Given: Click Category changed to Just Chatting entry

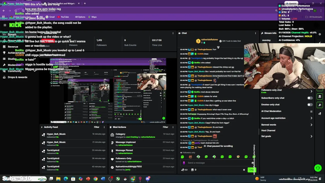Looking at the screenshot, I should pos(142,135).
